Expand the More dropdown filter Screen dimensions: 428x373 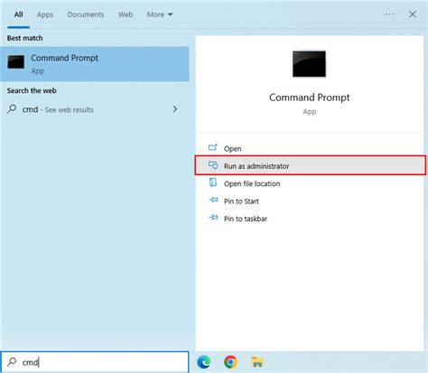coord(160,14)
